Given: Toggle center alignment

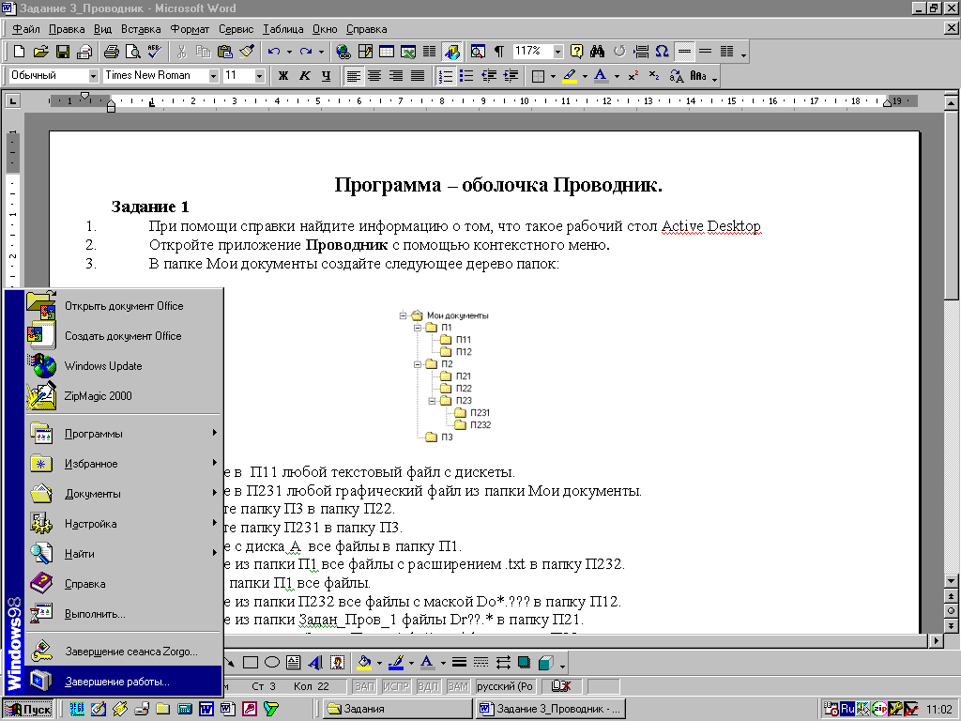Looking at the screenshot, I should 374,75.
